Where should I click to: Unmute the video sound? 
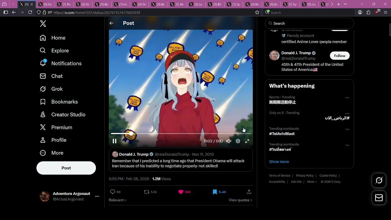tap(229, 141)
